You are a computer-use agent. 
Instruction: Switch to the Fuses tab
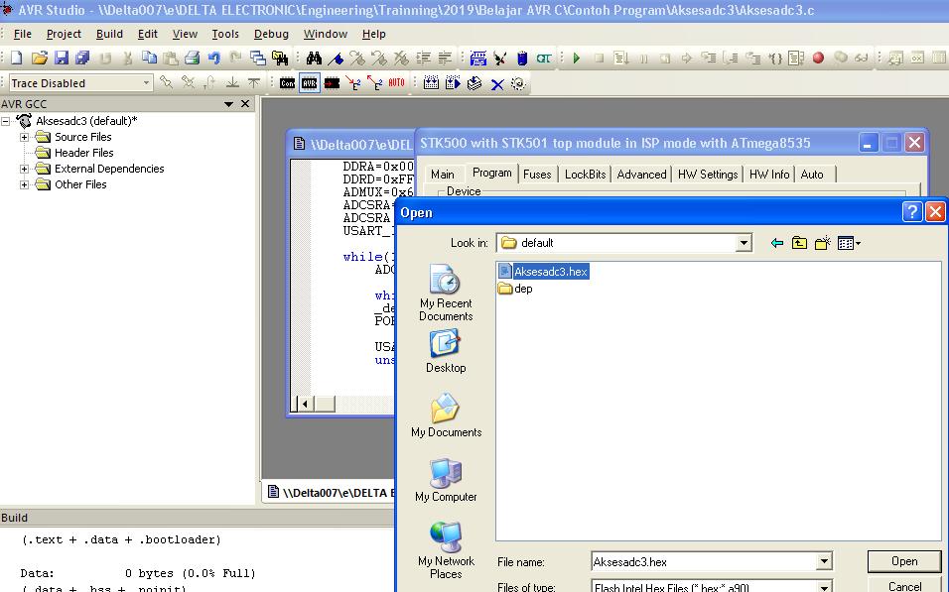(537, 175)
